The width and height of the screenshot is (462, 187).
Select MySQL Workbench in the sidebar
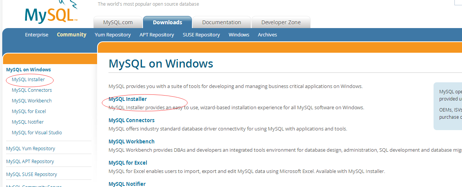tap(31, 101)
